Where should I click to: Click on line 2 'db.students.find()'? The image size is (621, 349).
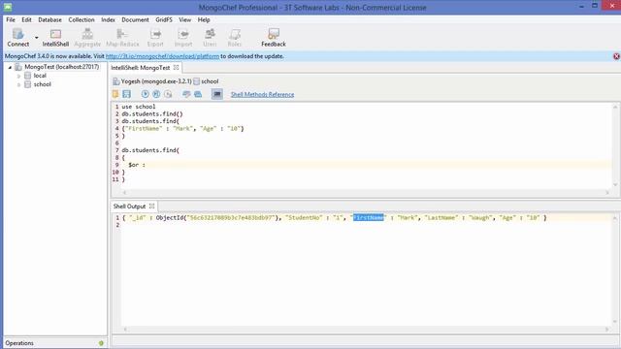(x=152, y=114)
